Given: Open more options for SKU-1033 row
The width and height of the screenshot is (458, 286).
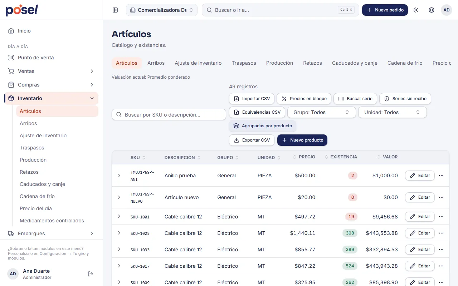Looking at the screenshot, I should tap(441, 250).
